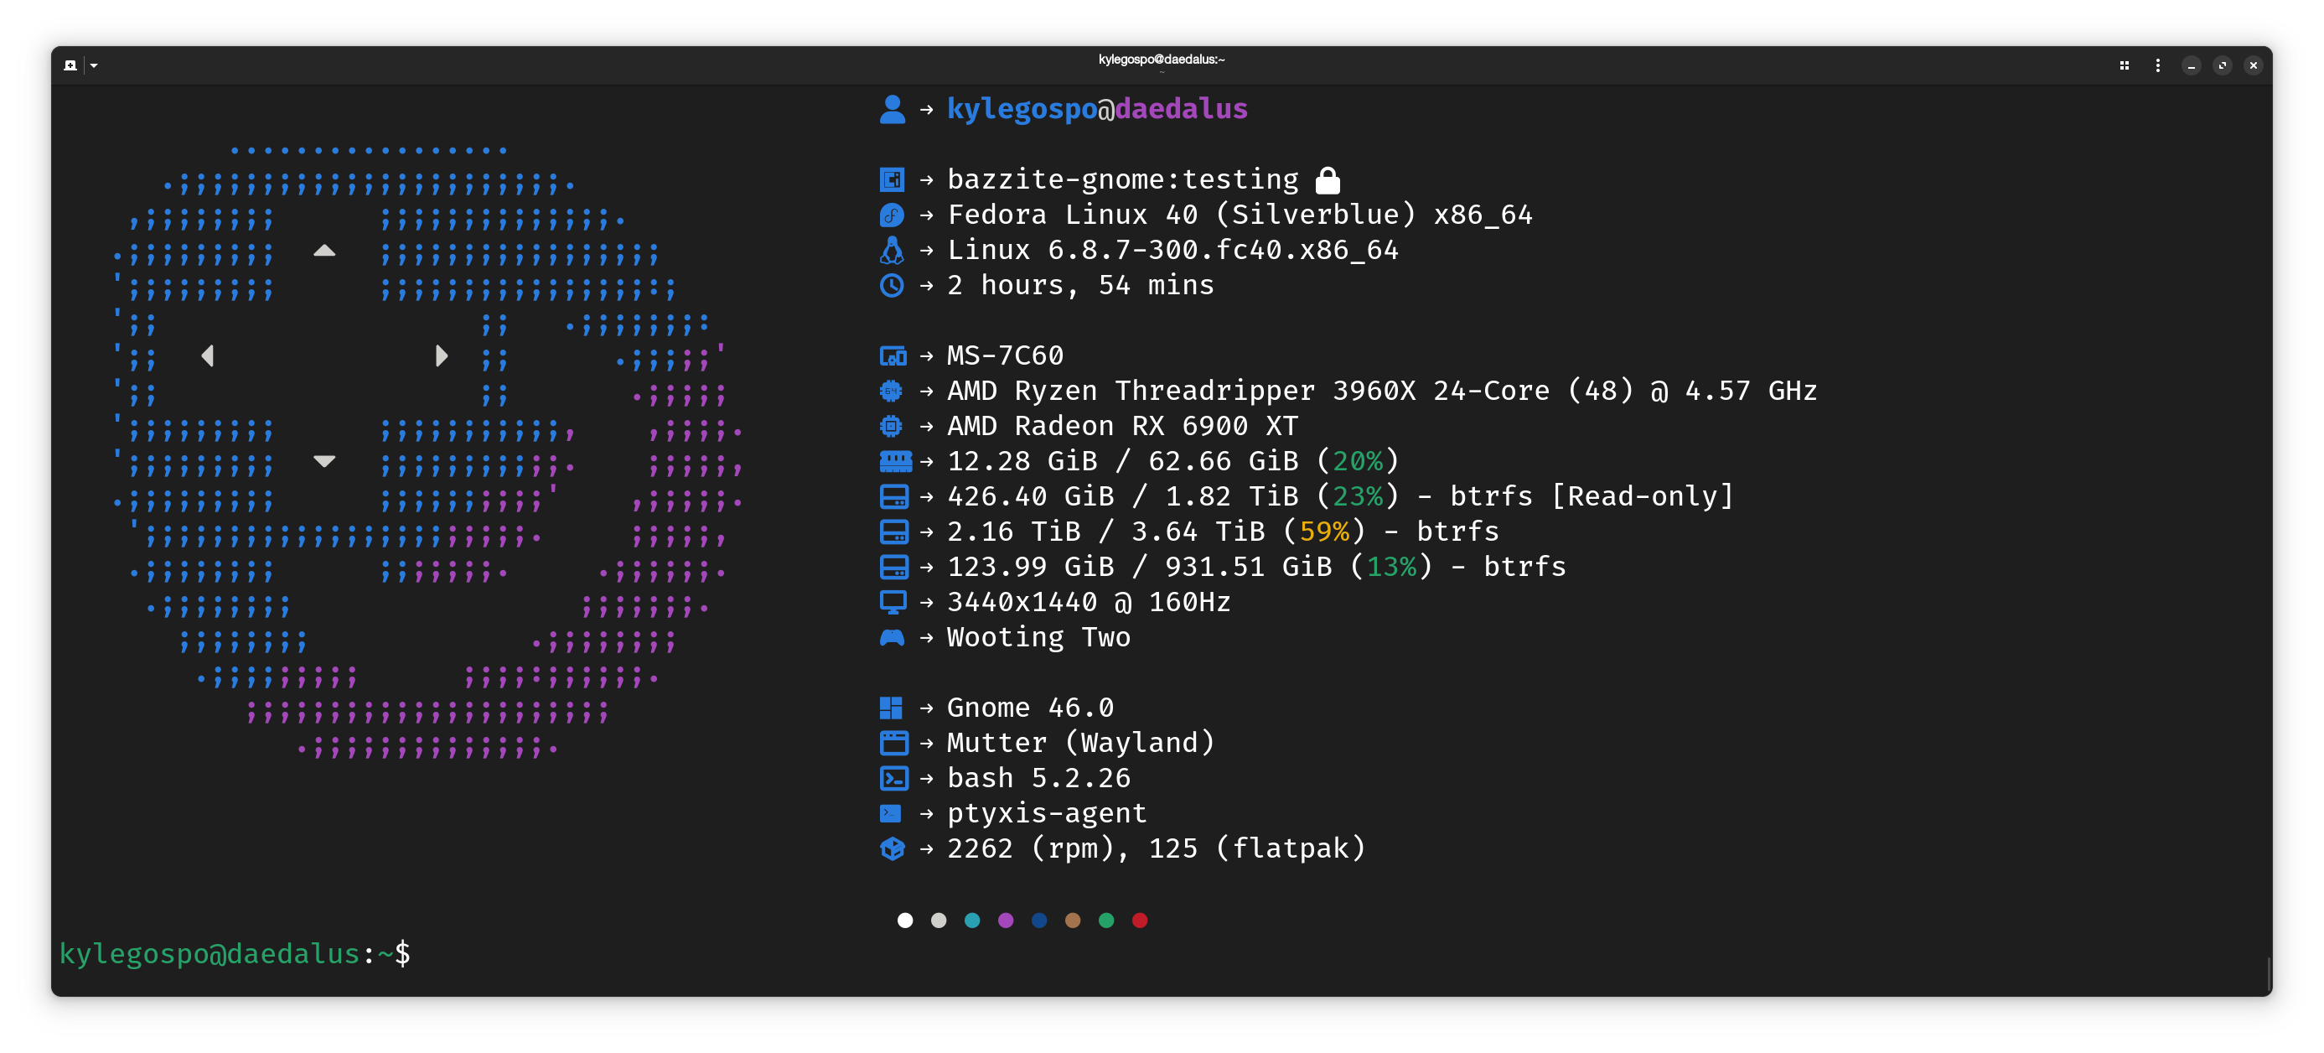Click the window title kylegospo@daedalus:~
This screenshot has width=2324, height=1053.
pyautogui.click(x=1161, y=60)
